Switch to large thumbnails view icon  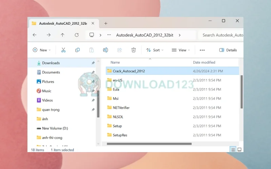tap(239, 149)
